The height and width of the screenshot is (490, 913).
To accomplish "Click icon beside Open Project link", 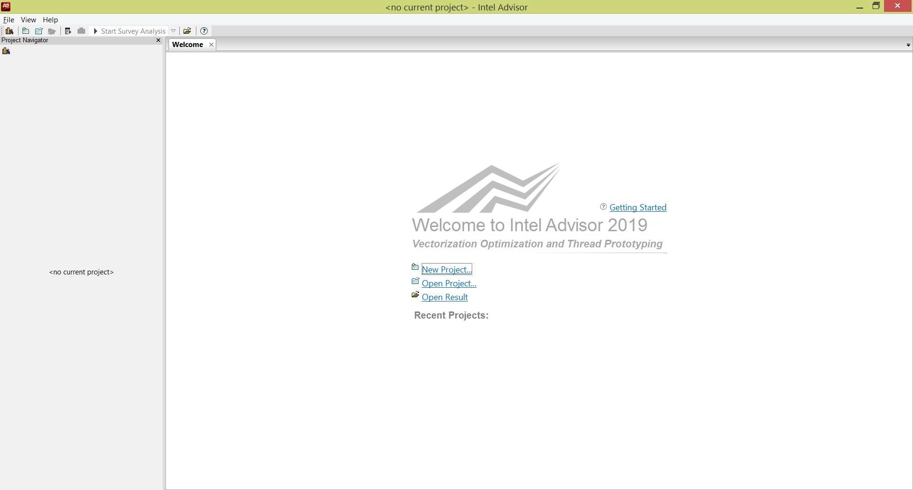I will coord(415,281).
